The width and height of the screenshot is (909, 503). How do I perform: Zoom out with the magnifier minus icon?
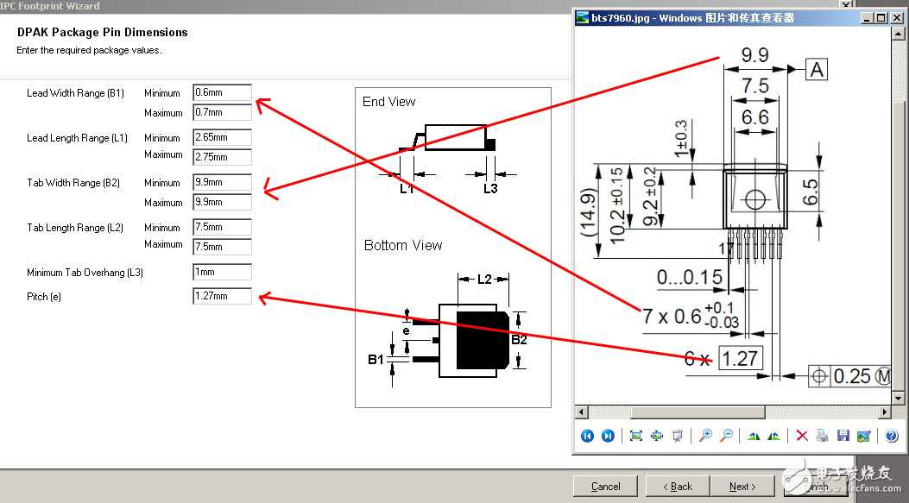pyautogui.click(x=726, y=436)
